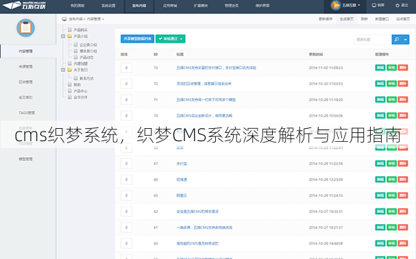Select TAGS管理 in the left sidebar
Viewport: 416px width, 259px height.
(x=27, y=113)
